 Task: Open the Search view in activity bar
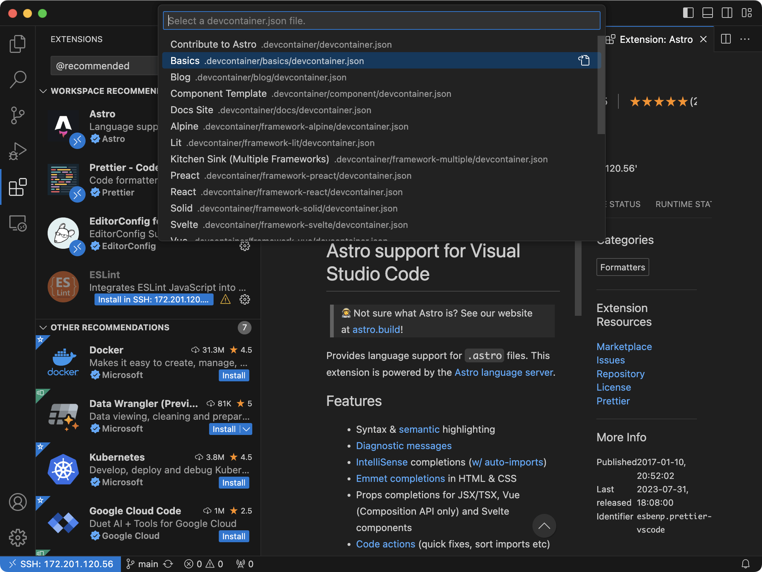17,79
